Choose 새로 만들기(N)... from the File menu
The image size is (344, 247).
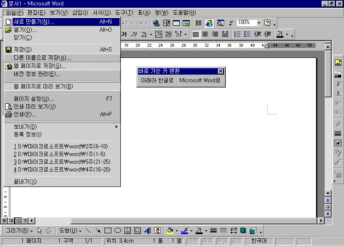62,22
